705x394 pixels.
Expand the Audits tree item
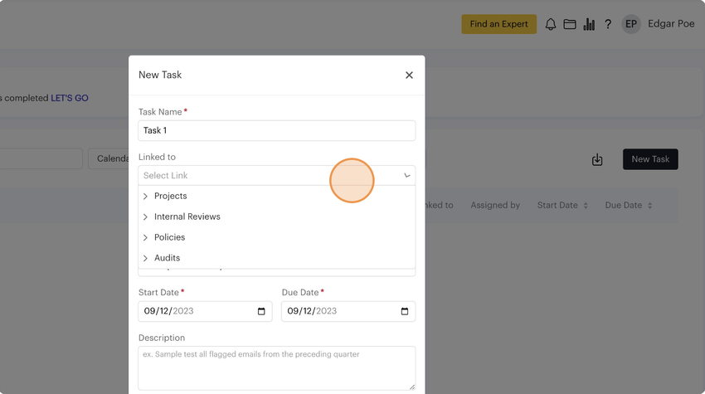pyautogui.click(x=146, y=259)
